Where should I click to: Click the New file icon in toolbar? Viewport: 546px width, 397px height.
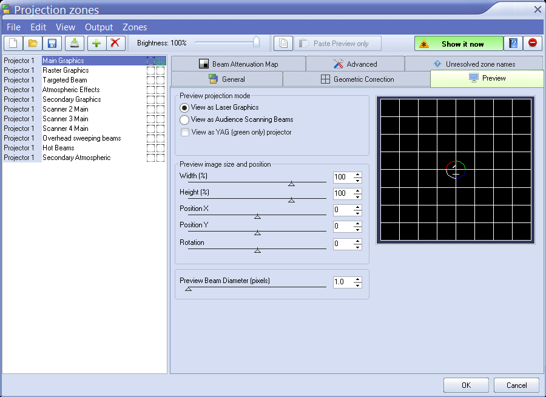[x=13, y=44]
